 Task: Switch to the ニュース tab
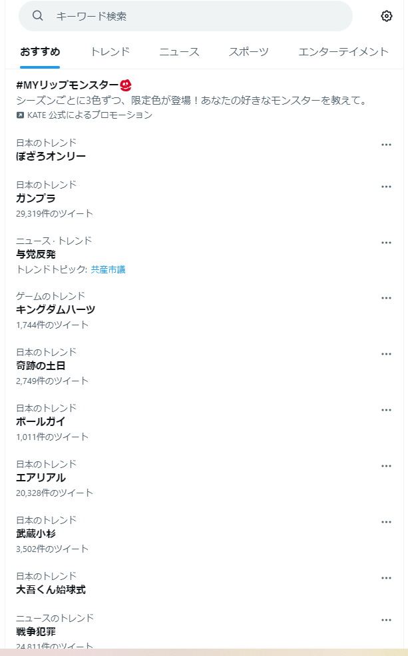[179, 52]
